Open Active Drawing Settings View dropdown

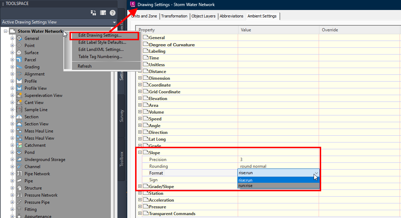click(x=114, y=22)
